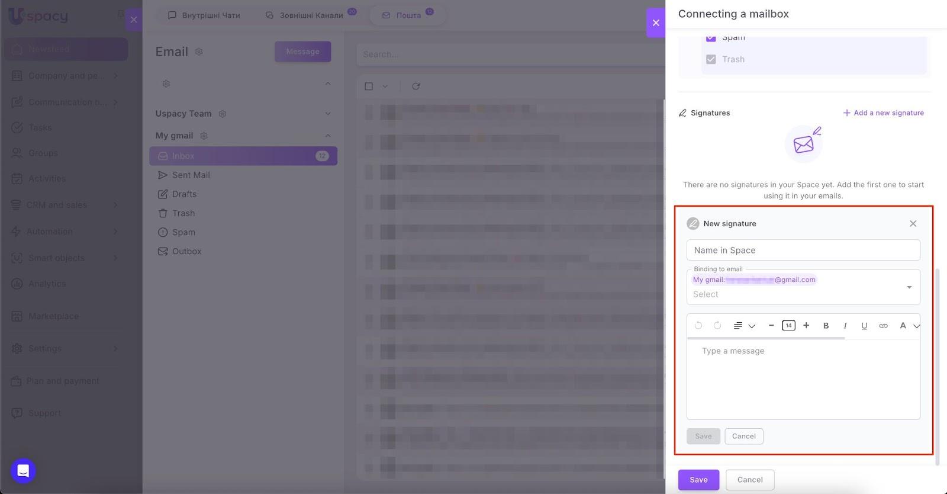The height and width of the screenshot is (494, 947).
Task: Toggle bold formatting in signature editor
Action: [826, 326]
